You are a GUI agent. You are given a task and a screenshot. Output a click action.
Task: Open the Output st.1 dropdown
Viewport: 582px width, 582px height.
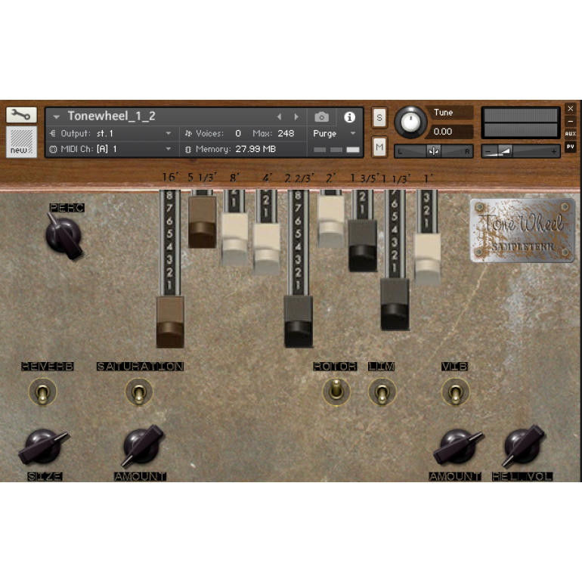[168, 134]
